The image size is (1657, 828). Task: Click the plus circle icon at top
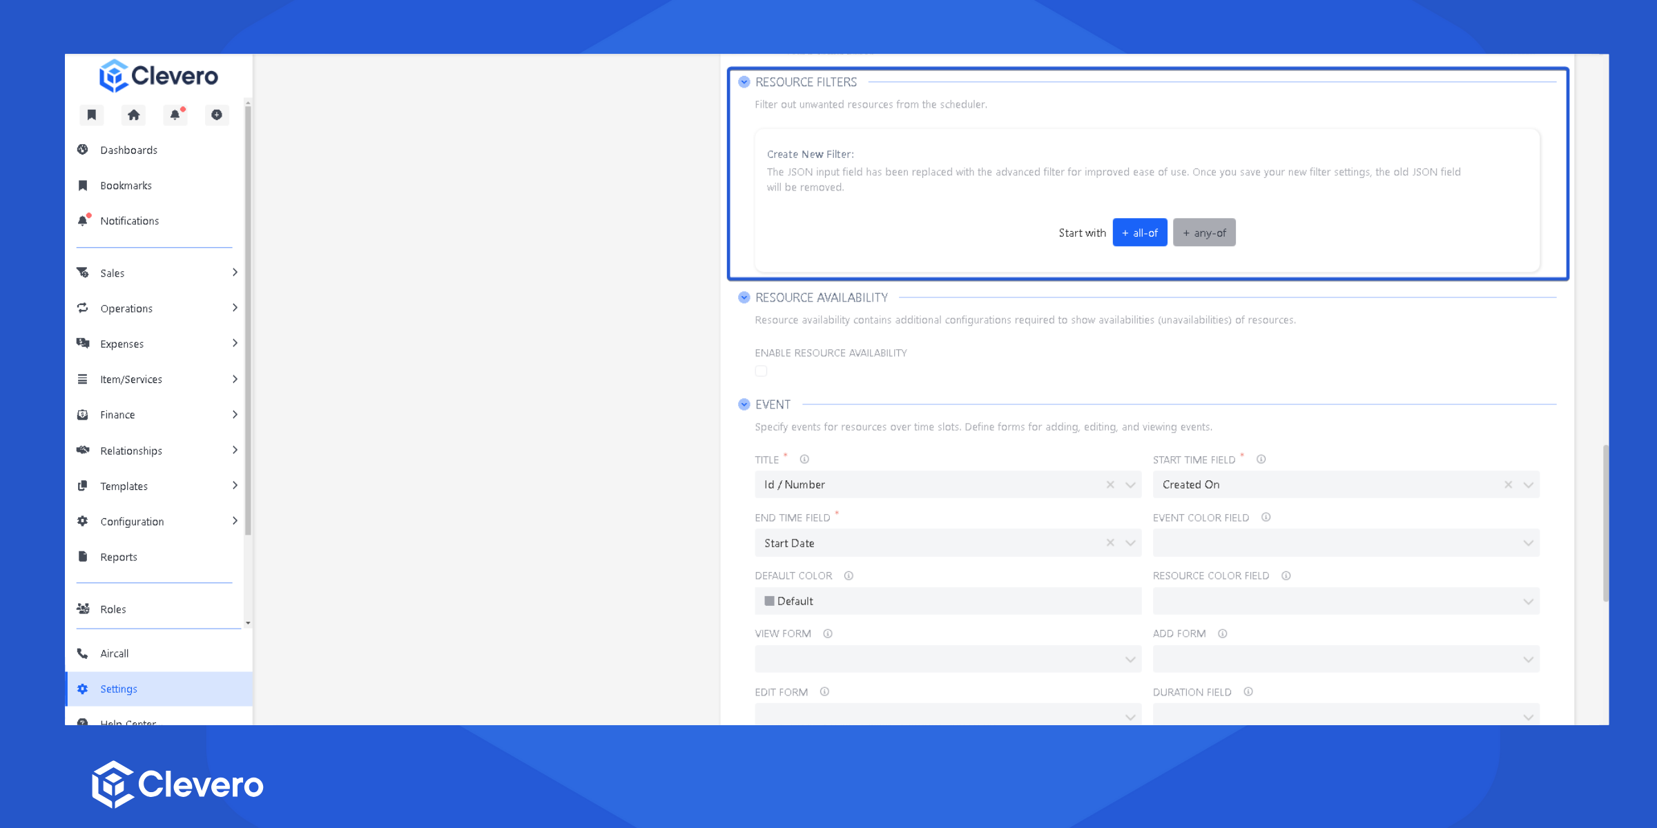point(217,115)
